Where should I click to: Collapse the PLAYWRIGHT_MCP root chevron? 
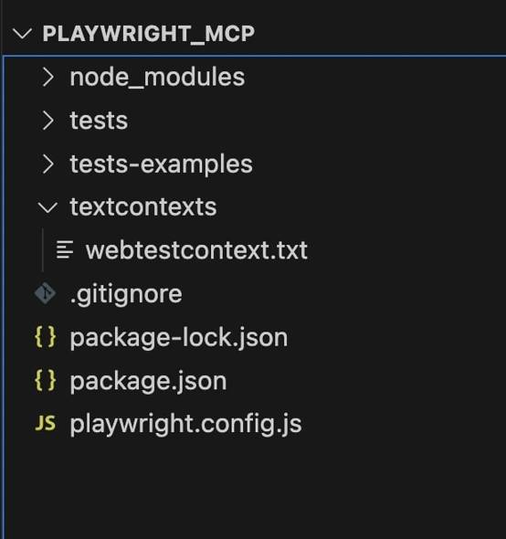pyautogui.click(x=22, y=34)
